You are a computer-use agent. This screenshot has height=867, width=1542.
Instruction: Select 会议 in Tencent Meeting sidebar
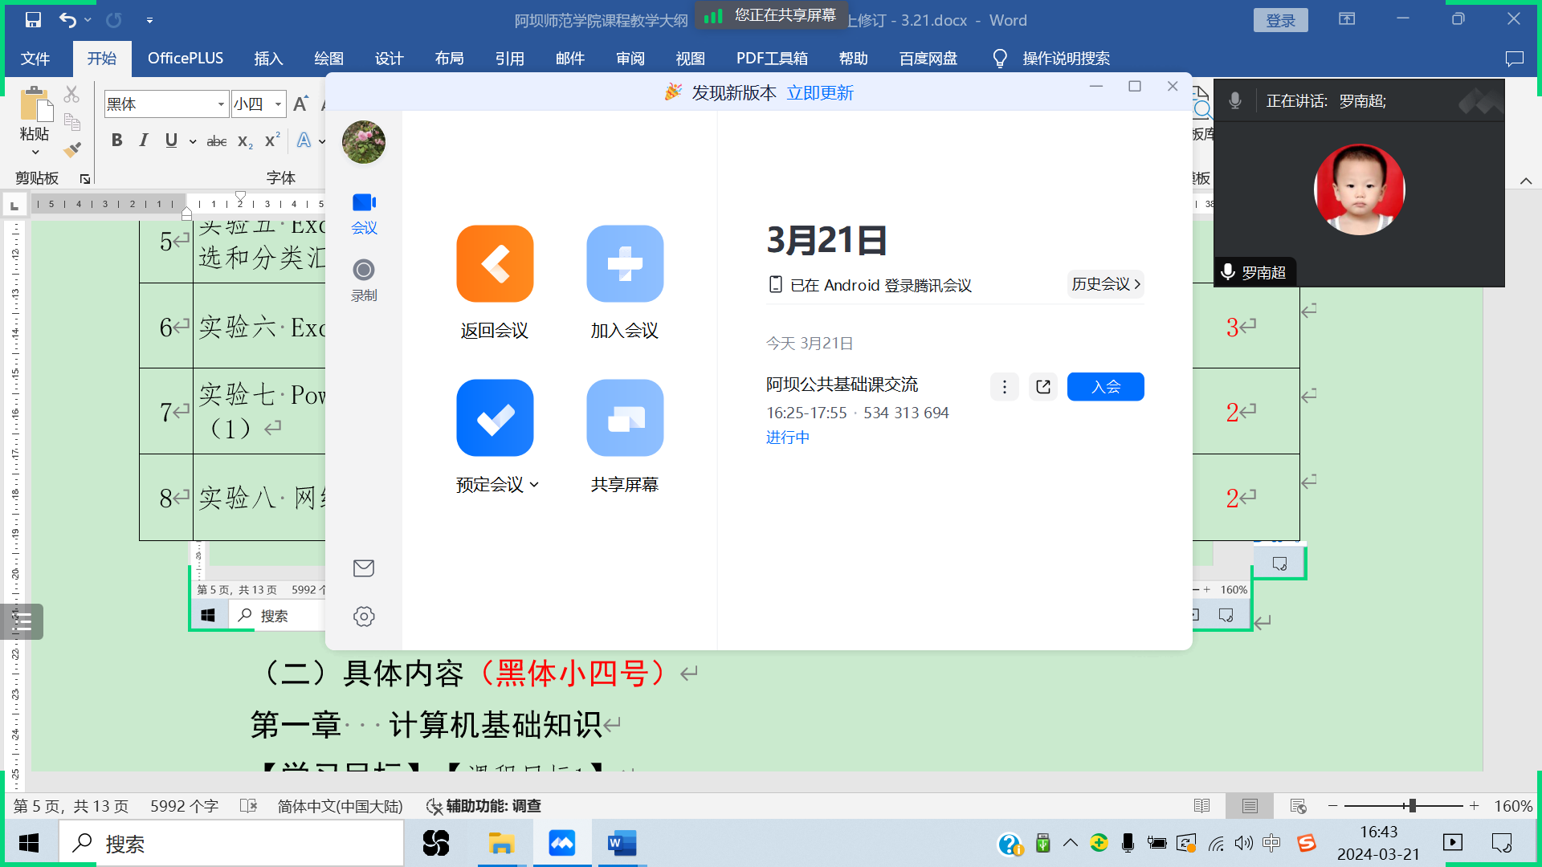[x=364, y=214]
